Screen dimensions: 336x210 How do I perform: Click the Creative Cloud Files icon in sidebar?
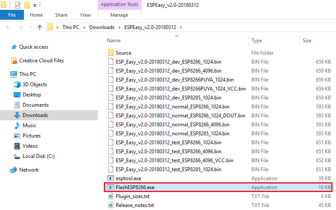pos(14,61)
